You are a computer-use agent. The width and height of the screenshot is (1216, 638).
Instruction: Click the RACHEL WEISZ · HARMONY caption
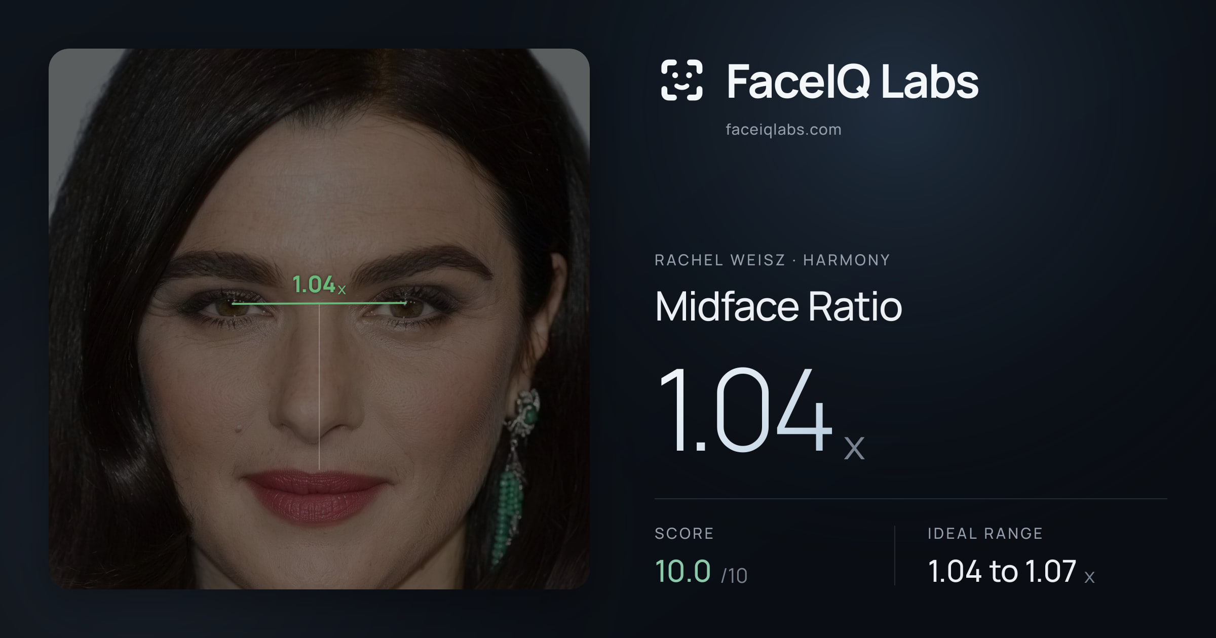coord(772,260)
